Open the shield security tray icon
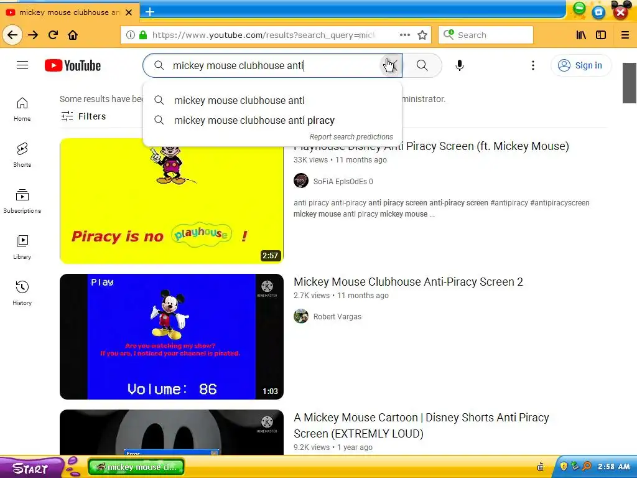Image resolution: width=637 pixels, height=478 pixels. coord(564,466)
